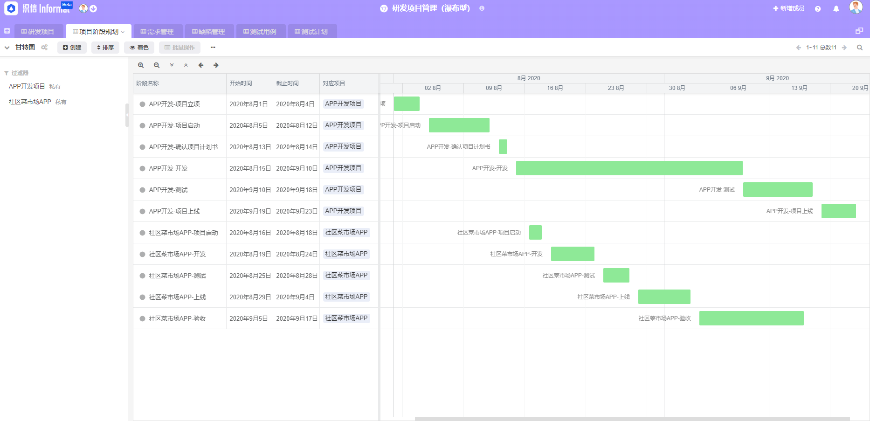Open the 项目阶段规划 tab dropdown arrow

pyautogui.click(x=123, y=32)
